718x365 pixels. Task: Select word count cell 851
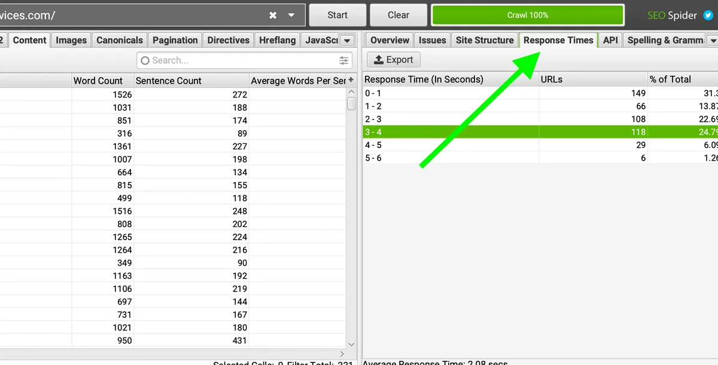(x=124, y=121)
